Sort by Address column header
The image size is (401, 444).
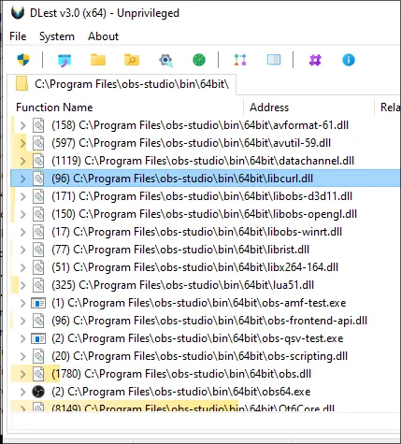pyautogui.click(x=308, y=107)
